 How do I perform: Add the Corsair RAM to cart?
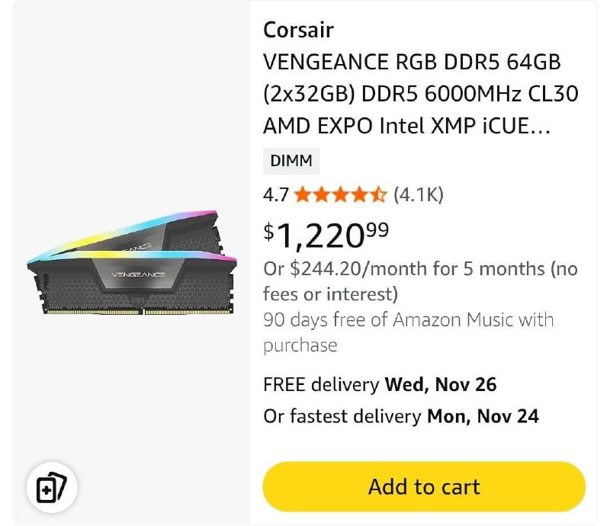(x=424, y=486)
